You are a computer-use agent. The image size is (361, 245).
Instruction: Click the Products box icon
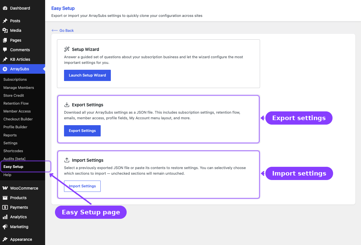(5, 198)
